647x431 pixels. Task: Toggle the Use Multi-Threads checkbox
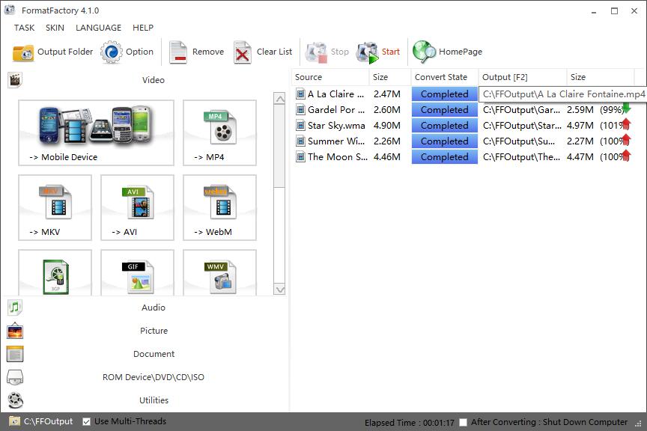click(87, 421)
